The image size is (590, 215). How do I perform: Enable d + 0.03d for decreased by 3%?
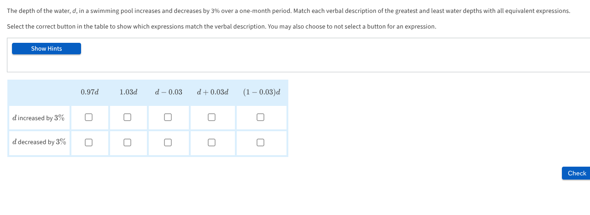tap(211, 142)
